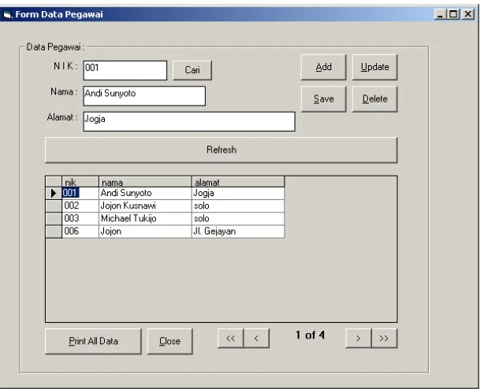Click the Close button beside Print
Viewport: 484px width, 389px height.
coord(169,341)
